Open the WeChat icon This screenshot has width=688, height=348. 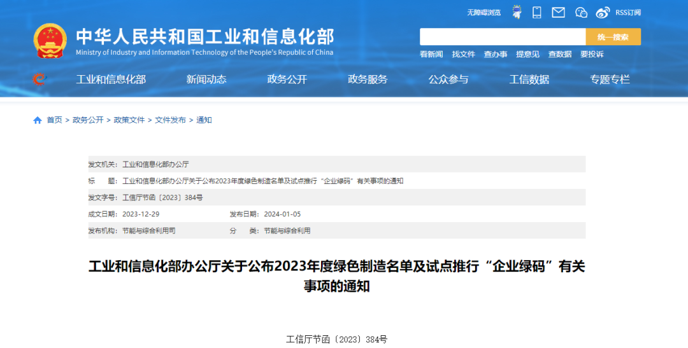[x=582, y=12]
